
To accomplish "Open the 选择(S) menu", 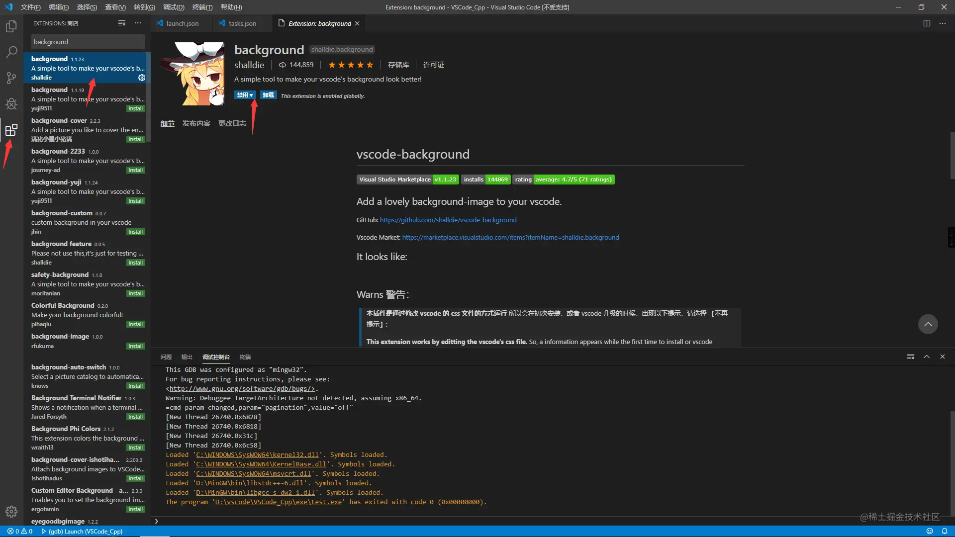I will coord(87,7).
